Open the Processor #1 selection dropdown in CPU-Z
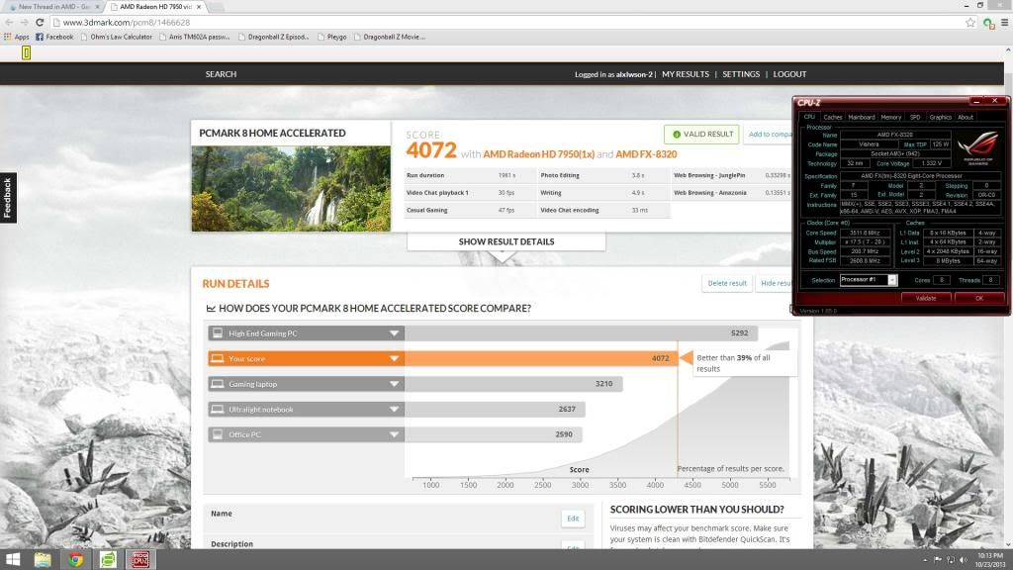The image size is (1013, 570). coord(892,280)
